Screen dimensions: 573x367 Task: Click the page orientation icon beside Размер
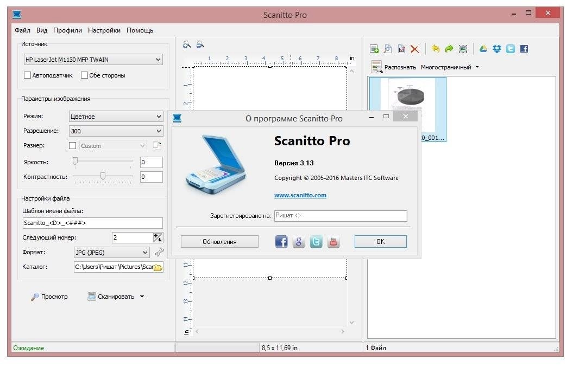tap(157, 146)
